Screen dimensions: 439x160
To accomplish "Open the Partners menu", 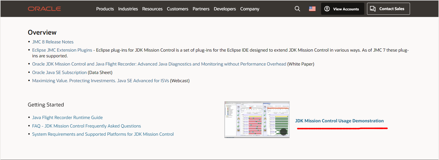I will coord(201,9).
